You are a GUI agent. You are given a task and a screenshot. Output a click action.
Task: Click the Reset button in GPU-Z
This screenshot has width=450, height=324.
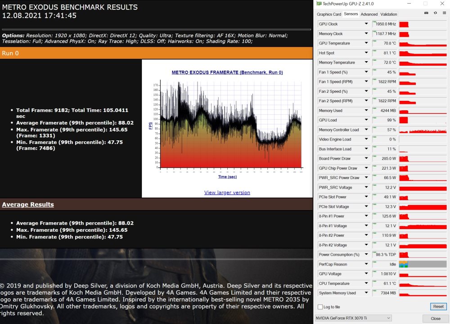pos(438,306)
